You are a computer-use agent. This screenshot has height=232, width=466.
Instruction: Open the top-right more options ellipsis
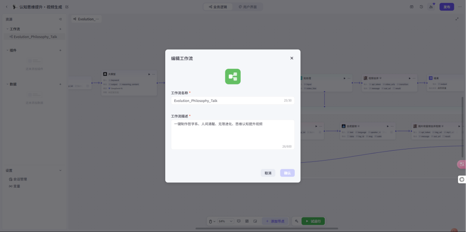click(460, 7)
